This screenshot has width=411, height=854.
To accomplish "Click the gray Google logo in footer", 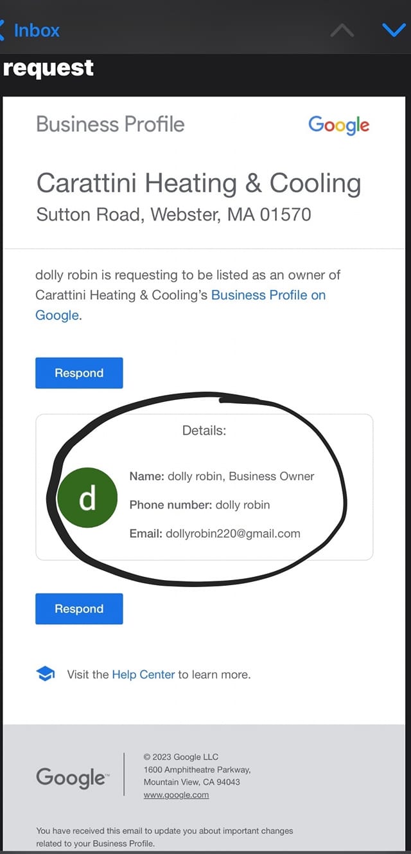I will point(73,778).
